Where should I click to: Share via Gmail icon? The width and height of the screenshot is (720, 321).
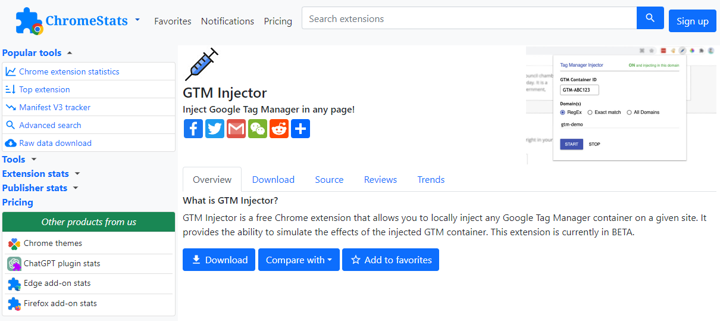236,129
